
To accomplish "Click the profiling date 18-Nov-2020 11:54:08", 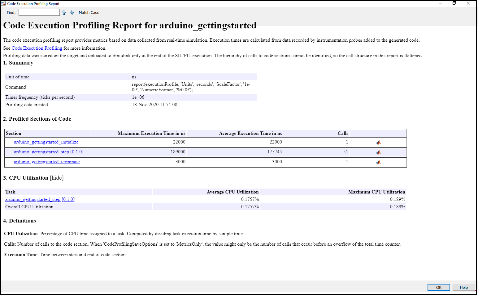I will pos(154,105).
